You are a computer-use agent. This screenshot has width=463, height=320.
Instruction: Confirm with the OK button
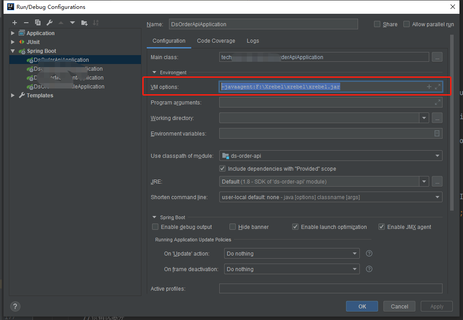tap(362, 306)
